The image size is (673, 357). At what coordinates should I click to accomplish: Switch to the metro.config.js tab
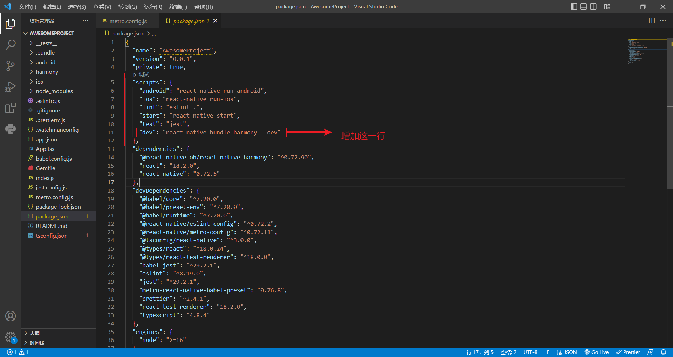tap(127, 21)
